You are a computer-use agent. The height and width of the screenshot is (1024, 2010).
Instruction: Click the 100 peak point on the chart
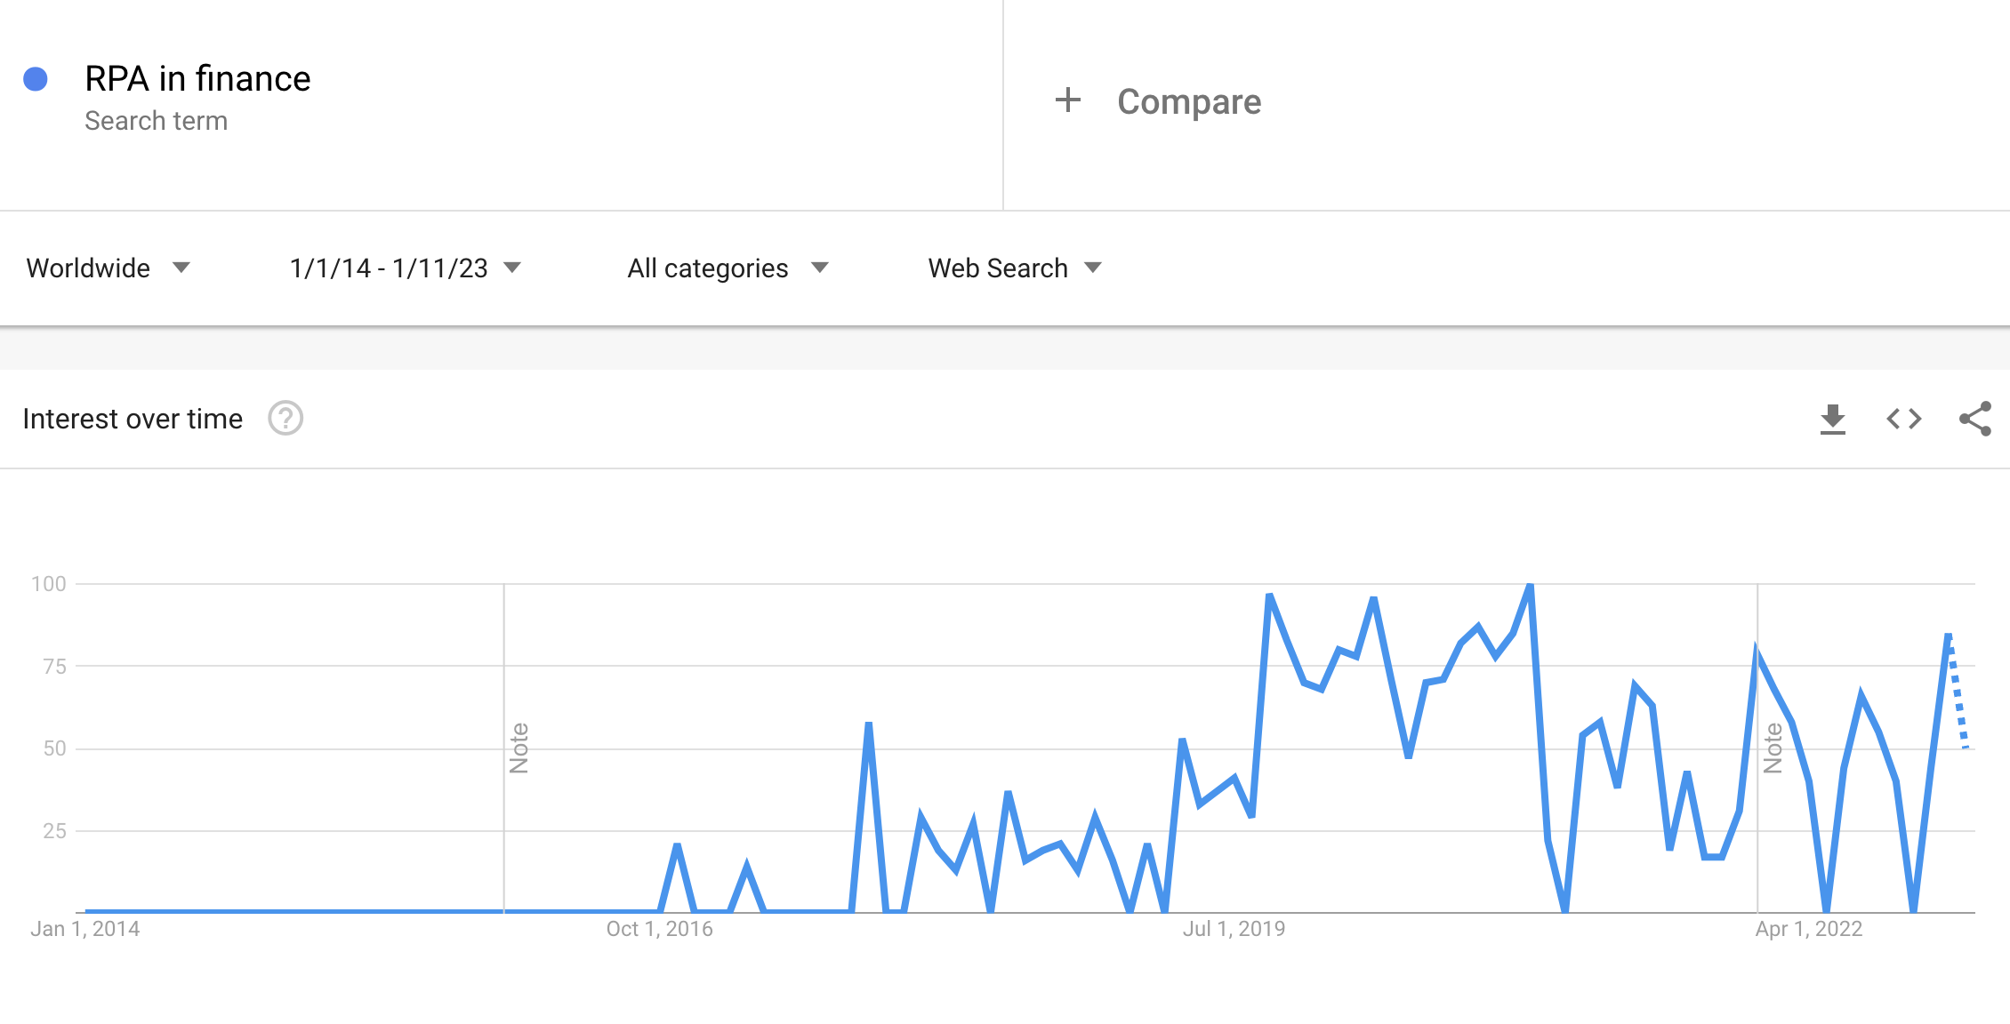[1530, 585]
